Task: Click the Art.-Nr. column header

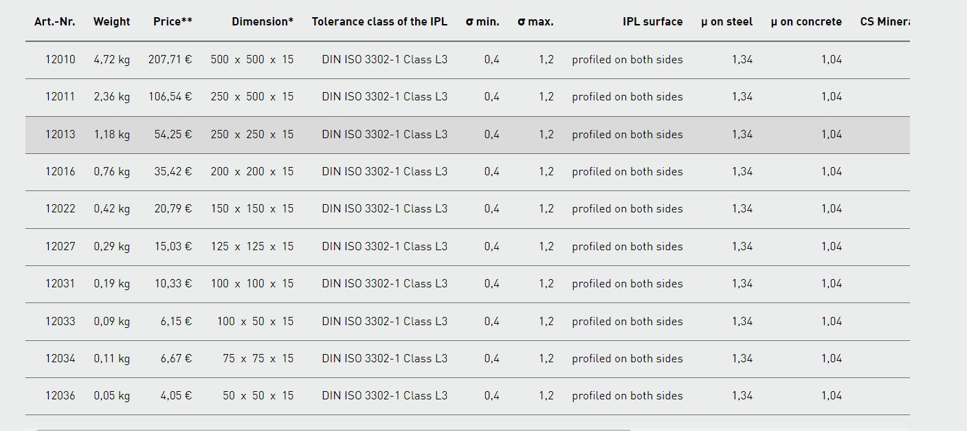Action: click(55, 22)
